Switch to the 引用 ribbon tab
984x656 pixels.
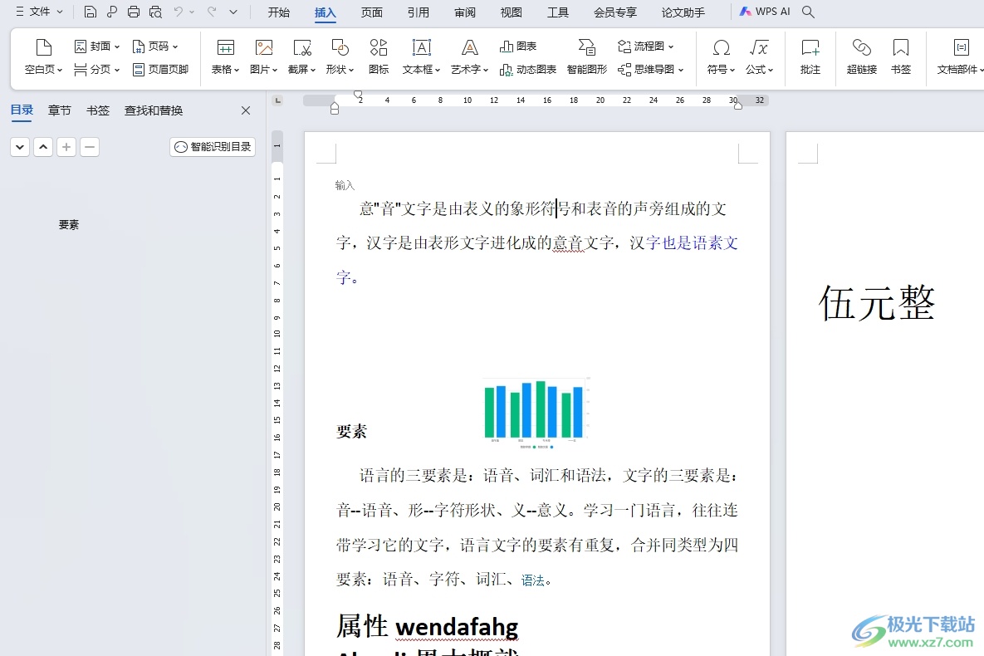[x=418, y=12]
